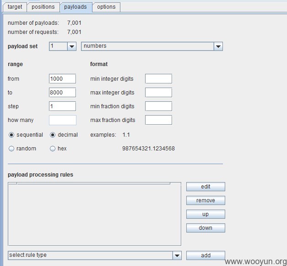Click the max fraction digits field
Screen dimensions: 287x266
point(158,120)
